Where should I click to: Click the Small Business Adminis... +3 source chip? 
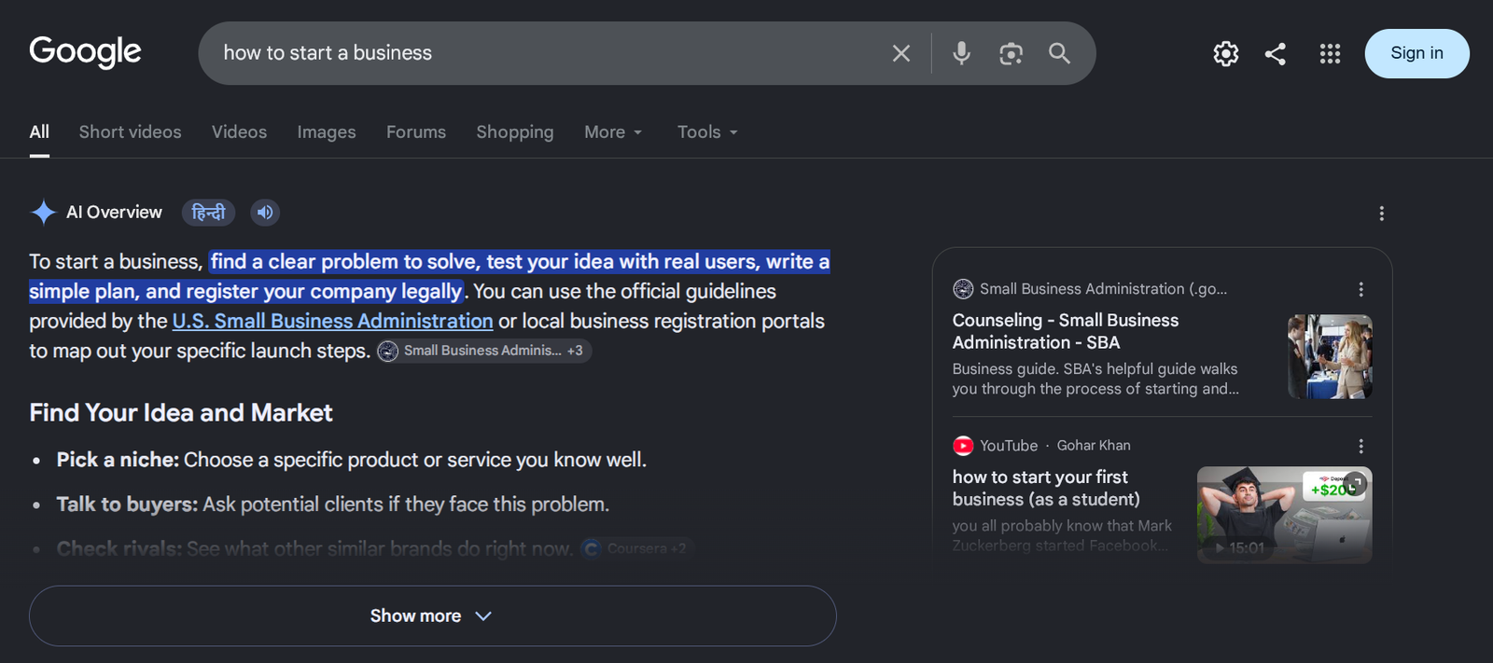(484, 351)
